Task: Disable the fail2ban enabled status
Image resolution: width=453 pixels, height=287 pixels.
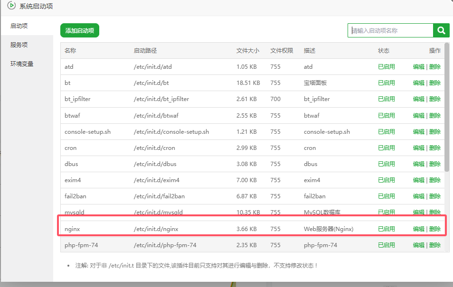Action: click(386, 196)
